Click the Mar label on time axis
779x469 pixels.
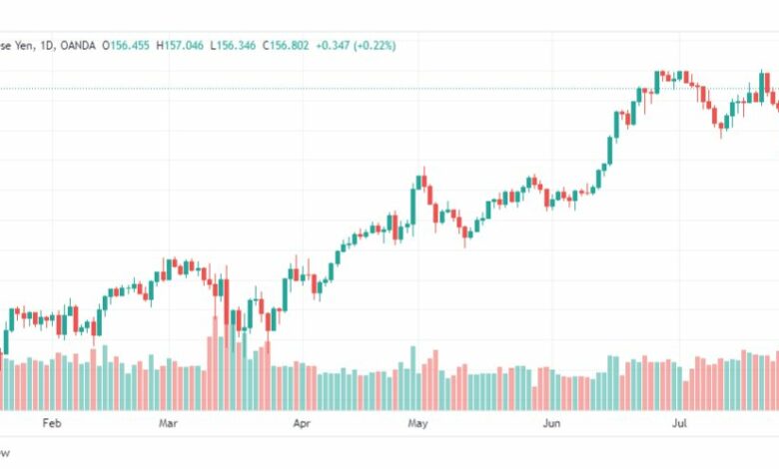click(168, 423)
